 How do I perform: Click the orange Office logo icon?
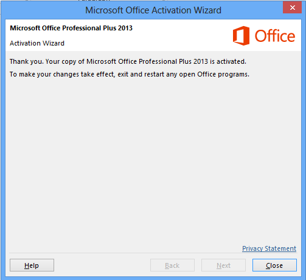tap(241, 36)
